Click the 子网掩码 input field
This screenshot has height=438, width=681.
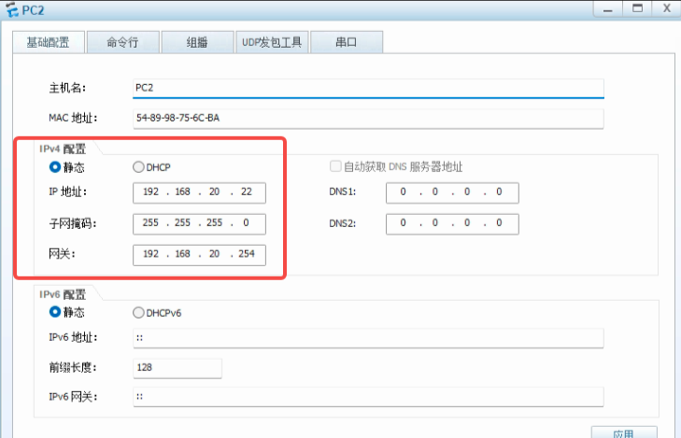(x=199, y=224)
